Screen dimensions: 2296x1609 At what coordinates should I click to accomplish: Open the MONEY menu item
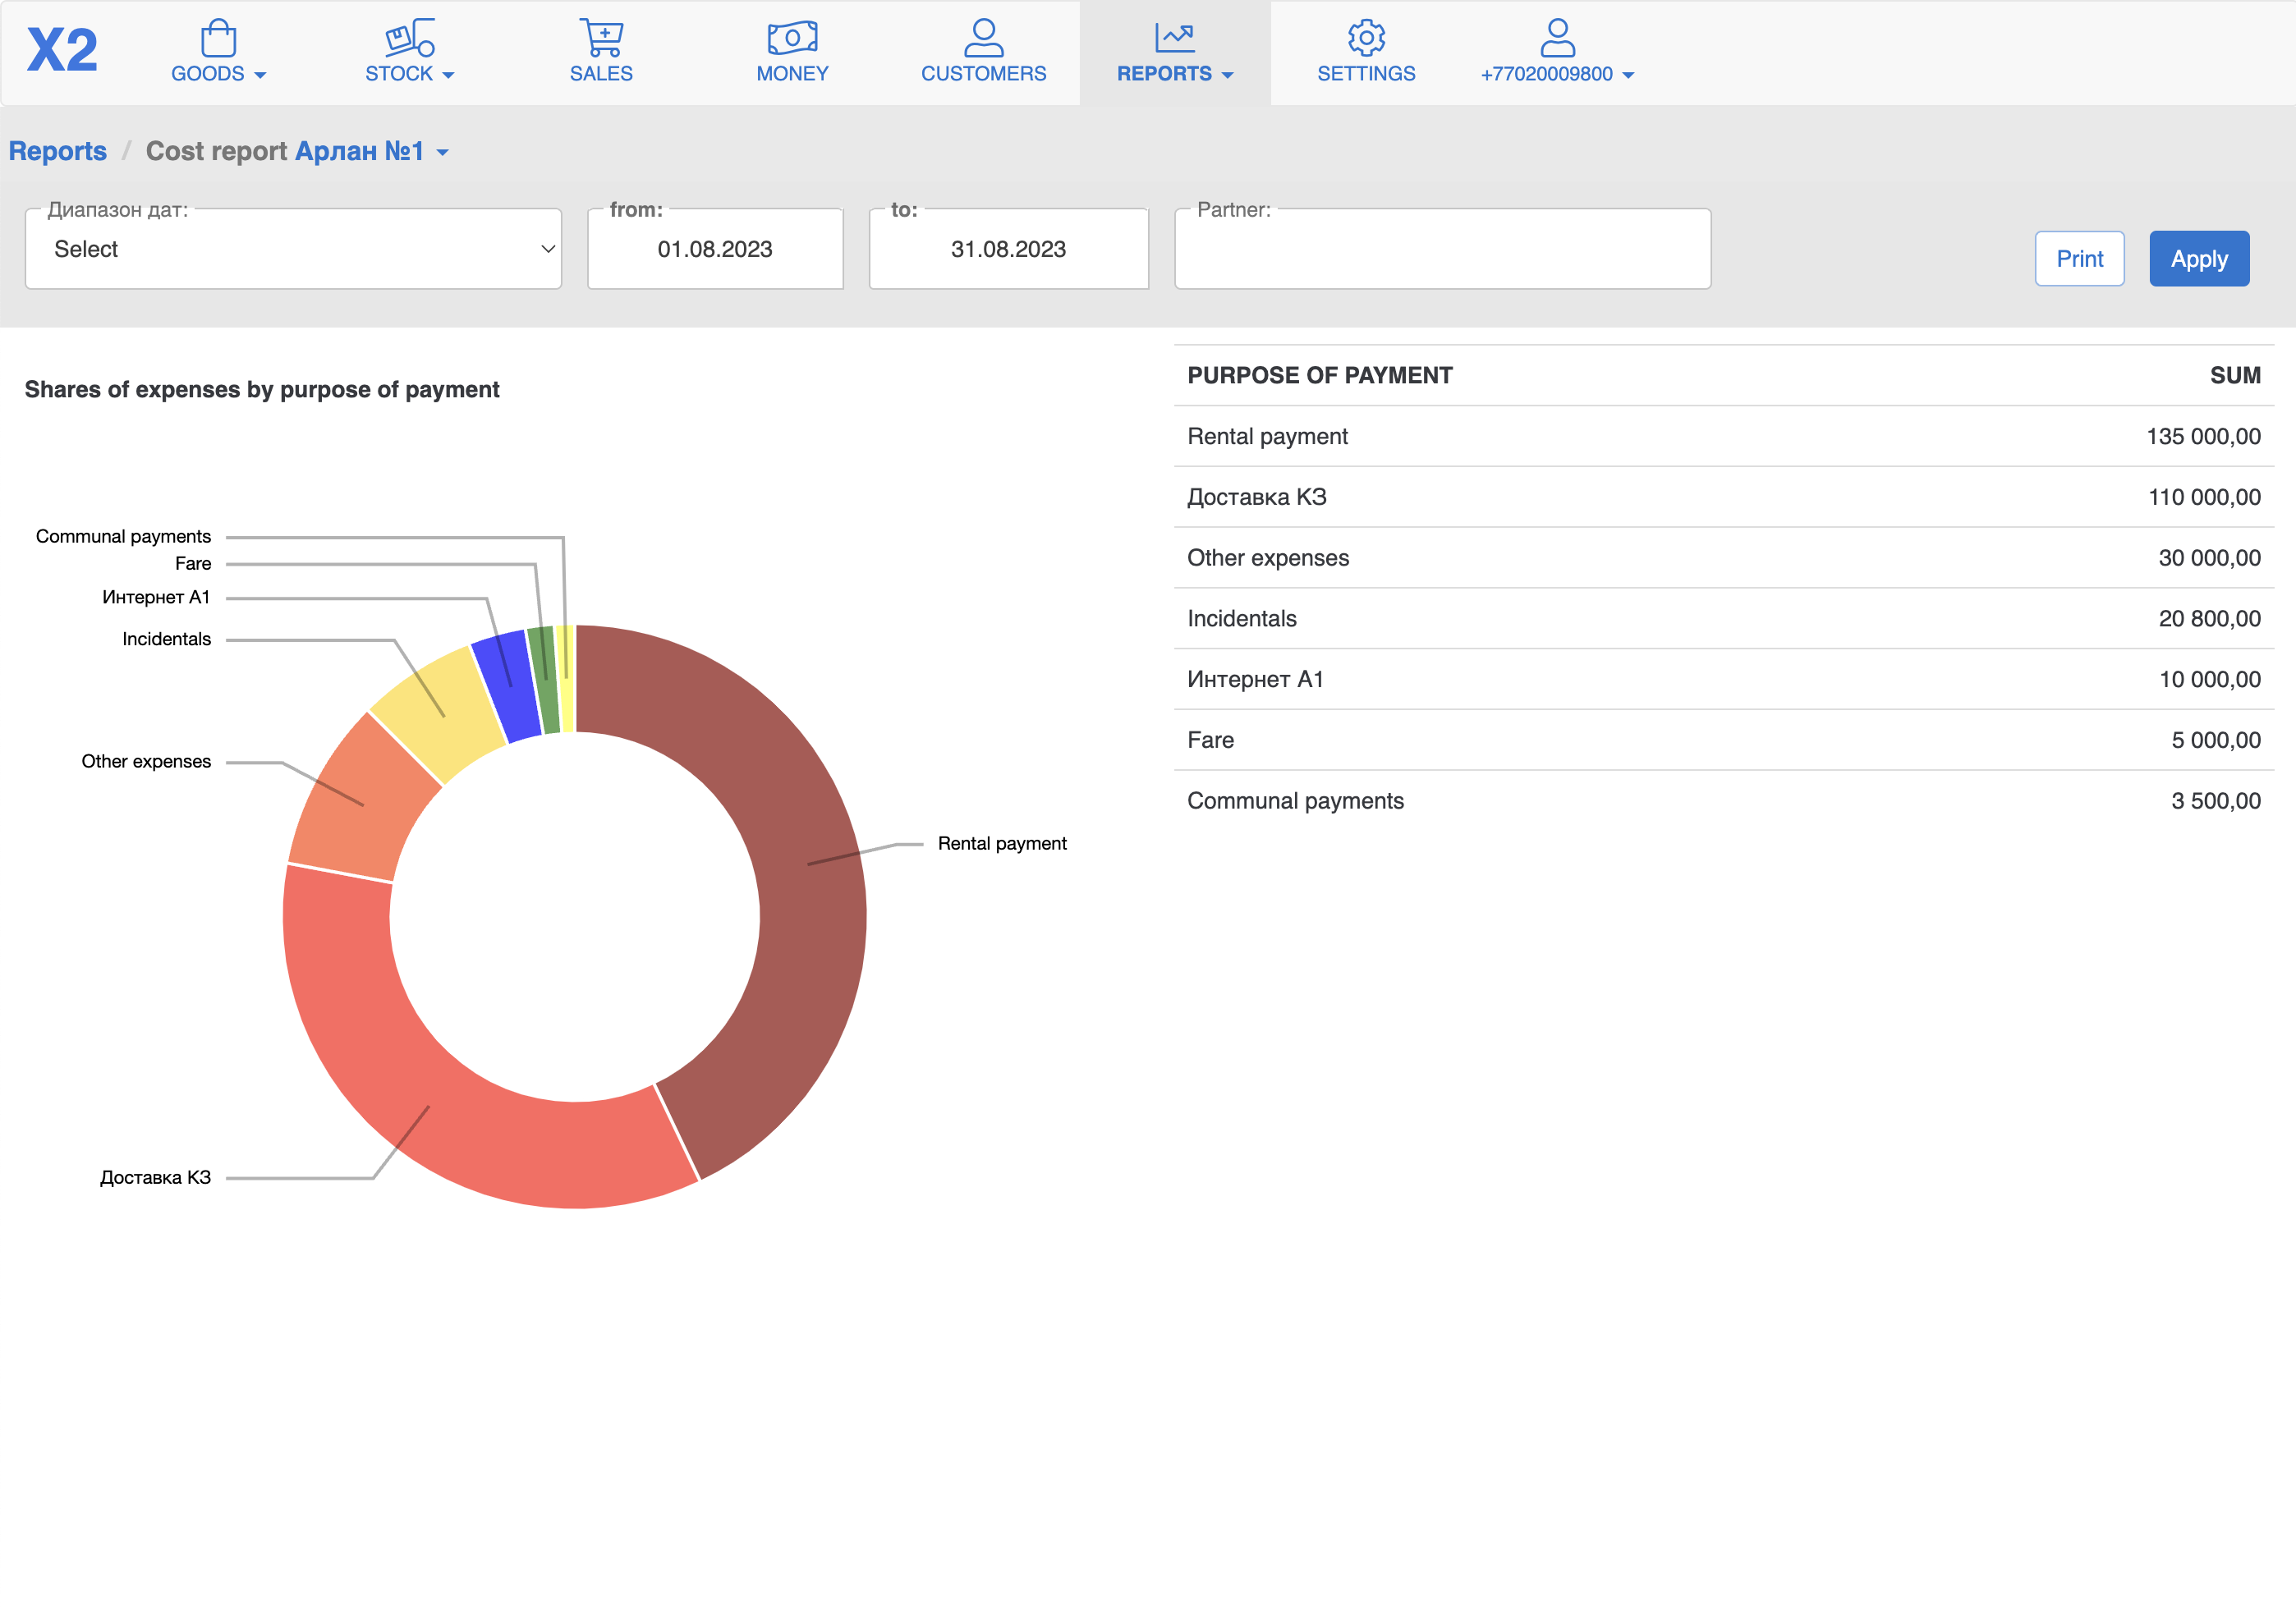pyautogui.click(x=792, y=73)
